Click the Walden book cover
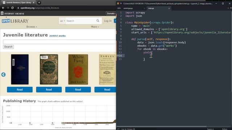232x130 pixels. coord(49,69)
